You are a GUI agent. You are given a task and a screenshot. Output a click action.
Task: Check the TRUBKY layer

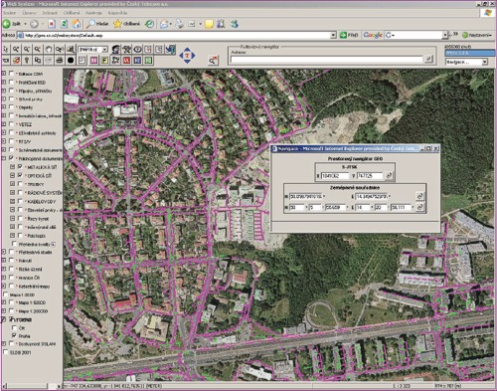click(x=20, y=184)
